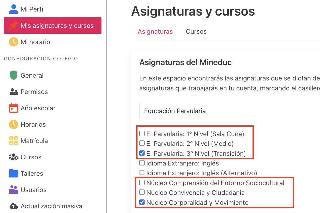Click the Mi Perfil user icon
320x213 pixels.
14,9
